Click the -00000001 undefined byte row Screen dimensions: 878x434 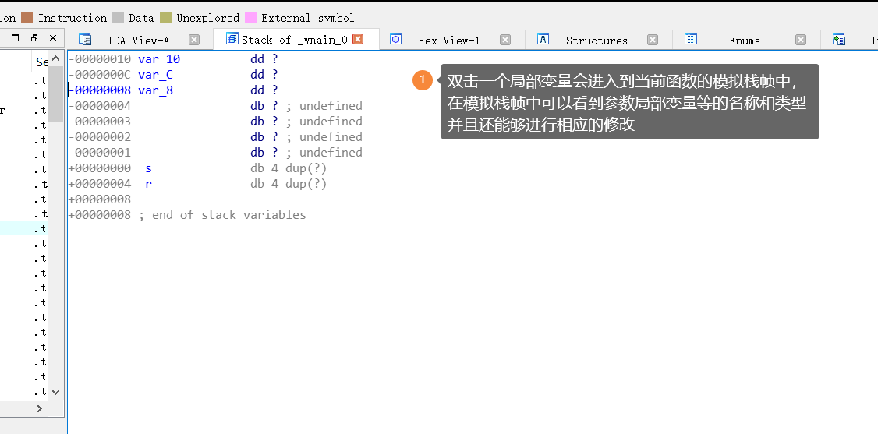point(215,153)
